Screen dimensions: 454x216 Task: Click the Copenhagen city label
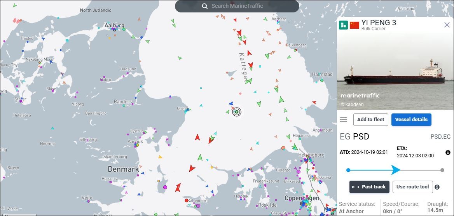pyautogui.click(x=302, y=199)
